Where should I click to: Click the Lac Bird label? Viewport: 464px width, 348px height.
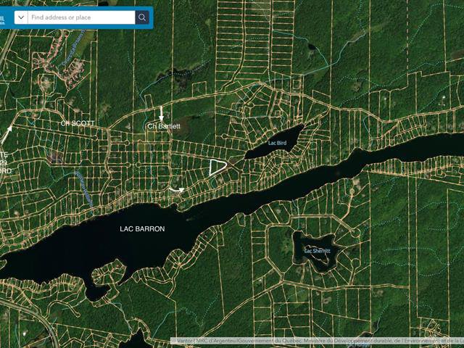tap(278, 144)
